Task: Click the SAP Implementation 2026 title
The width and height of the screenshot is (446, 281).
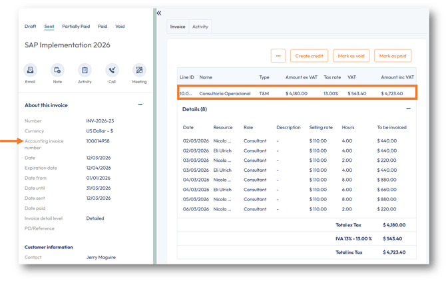Action: (x=67, y=45)
